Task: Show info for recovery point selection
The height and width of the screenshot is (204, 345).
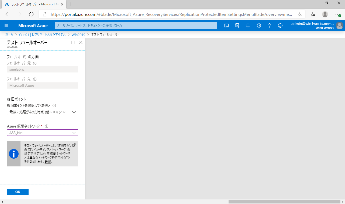Action: point(54,105)
